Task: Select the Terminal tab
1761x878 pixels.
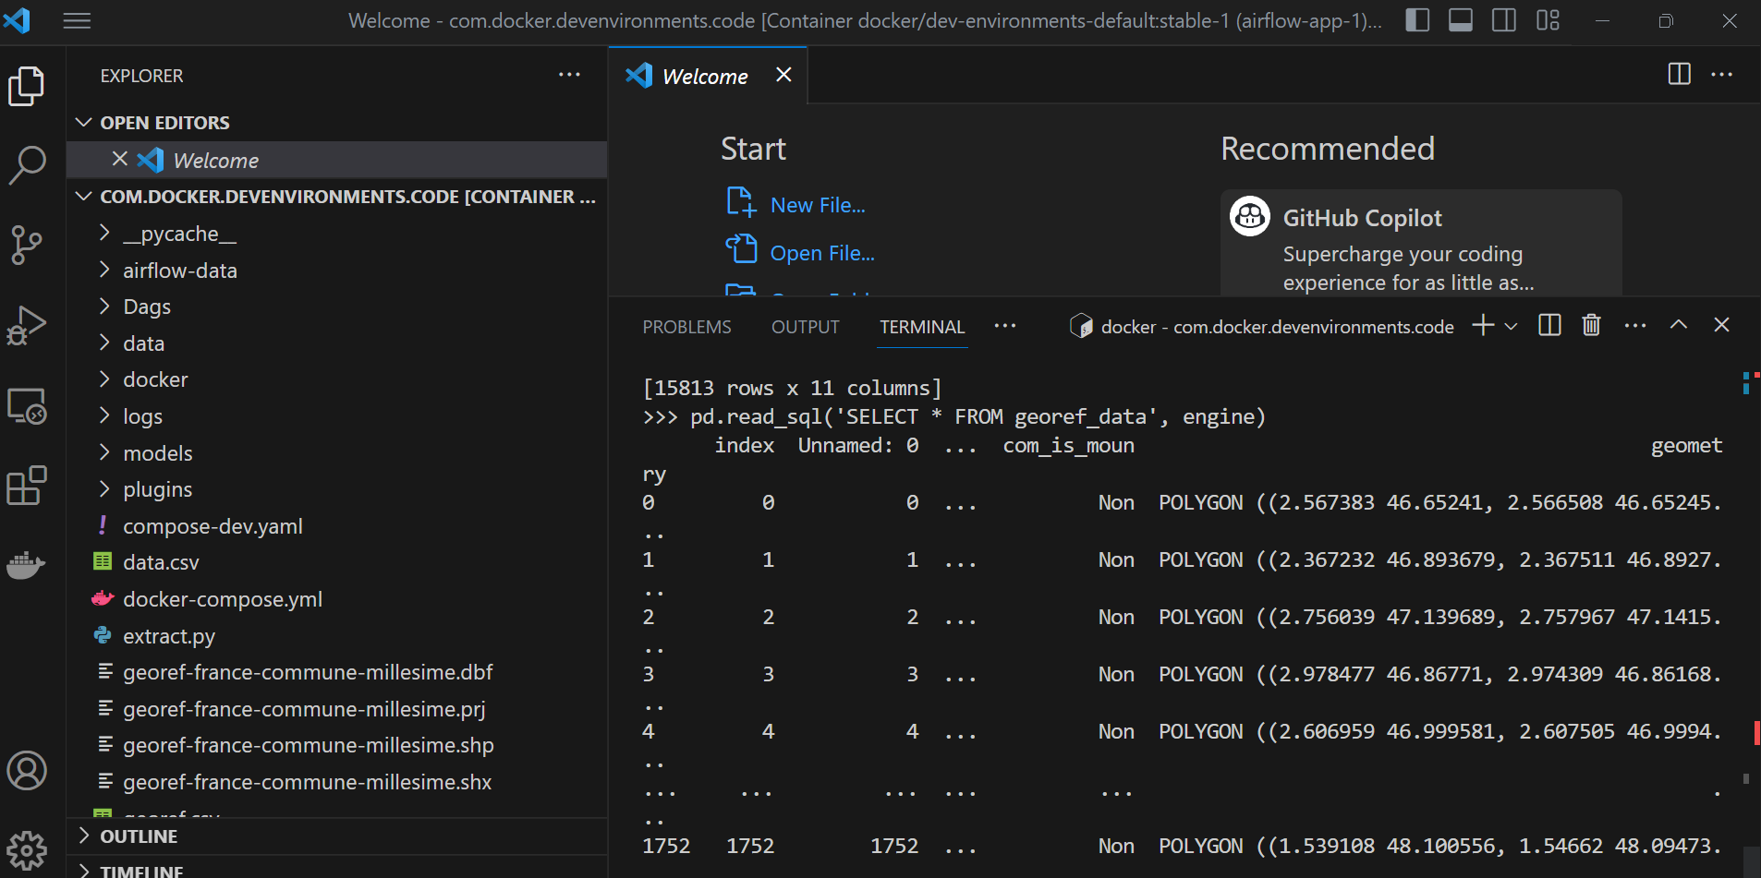Action: point(922,327)
